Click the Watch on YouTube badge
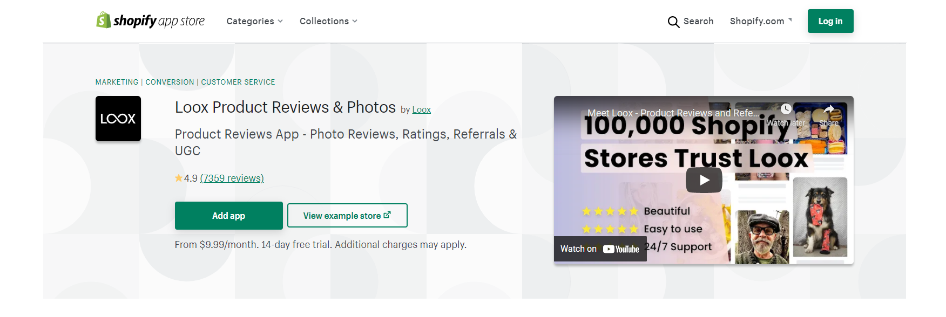Viewport: 946px width, 317px height. tap(600, 249)
